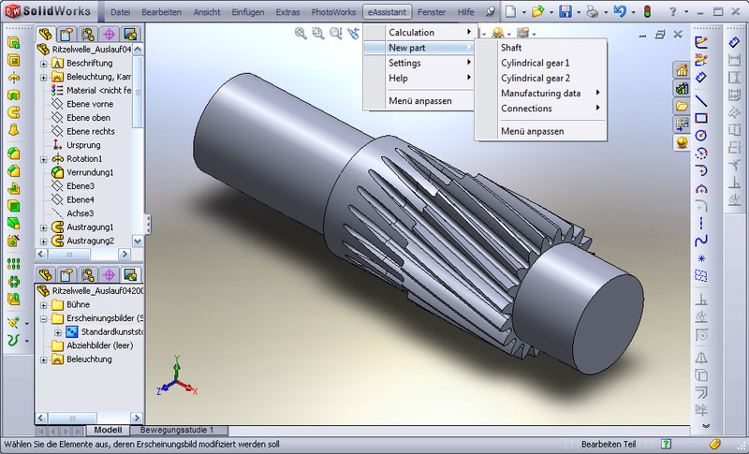Switch to the Bewegungsstudie 1 tab

[177, 430]
